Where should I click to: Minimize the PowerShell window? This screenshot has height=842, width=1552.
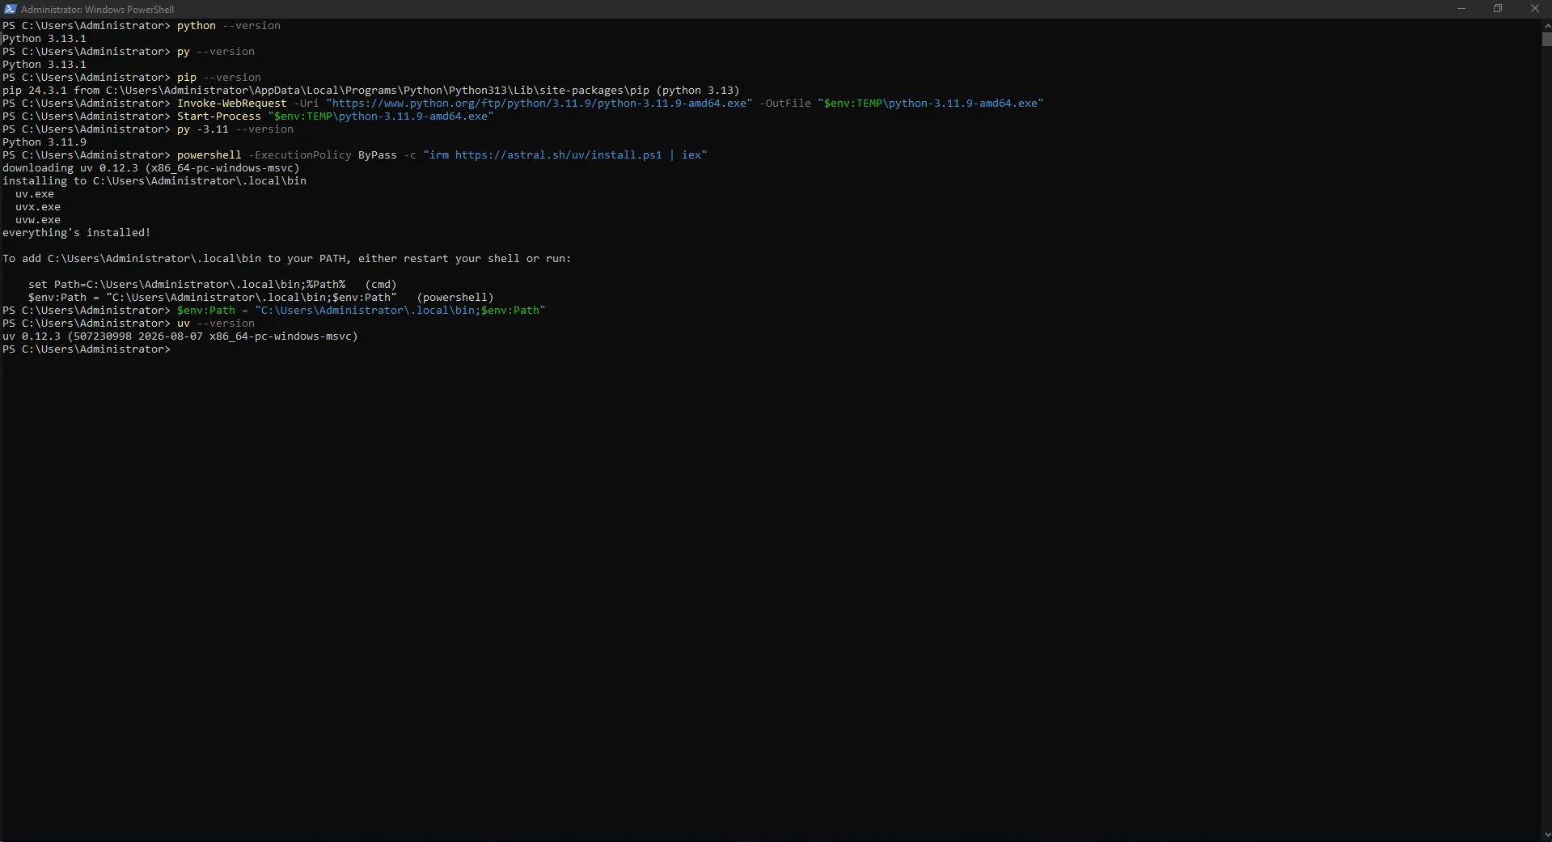1461,9
